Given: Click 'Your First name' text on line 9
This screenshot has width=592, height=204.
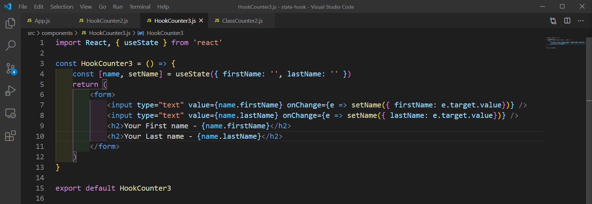Looking at the screenshot, I should pyautogui.click(x=156, y=126).
